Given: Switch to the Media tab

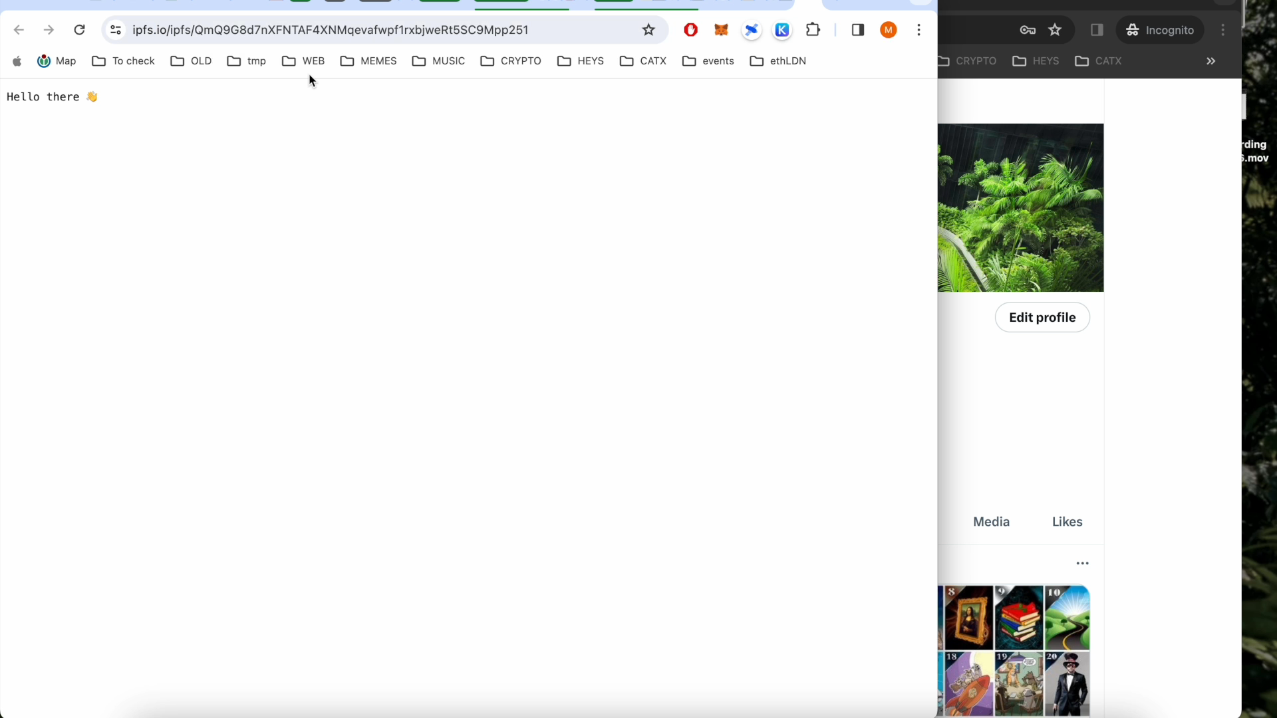Looking at the screenshot, I should click(991, 522).
